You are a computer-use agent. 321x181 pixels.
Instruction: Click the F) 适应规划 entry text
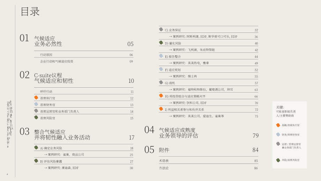coord(173,70)
